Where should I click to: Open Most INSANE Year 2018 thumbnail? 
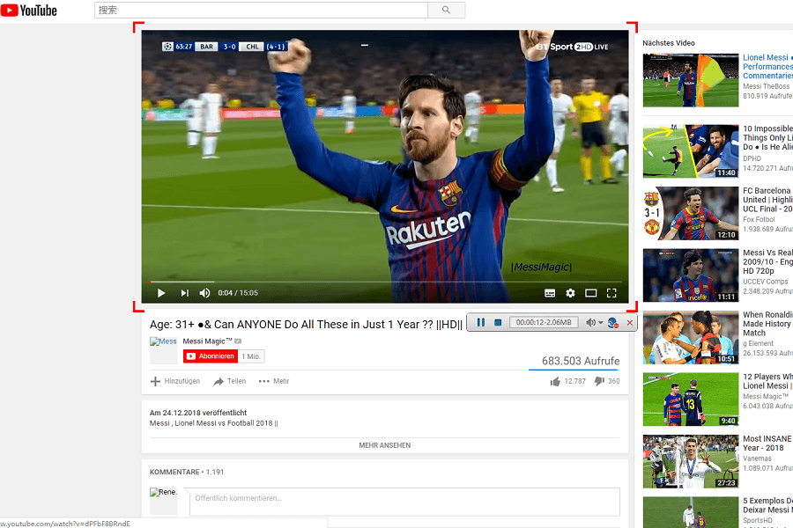[690, 461]
